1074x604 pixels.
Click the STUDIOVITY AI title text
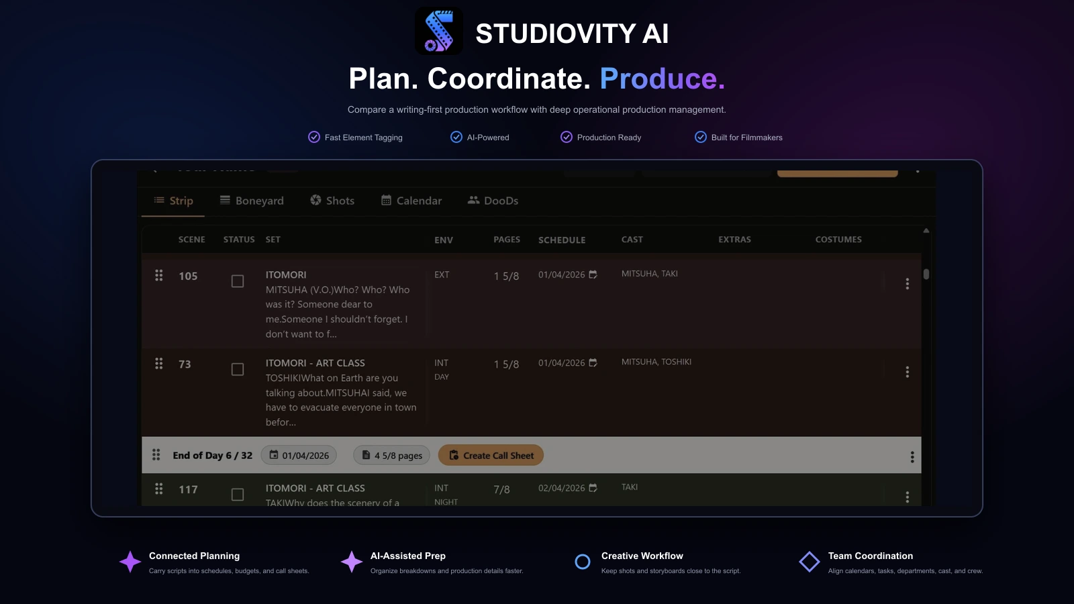[572, 34]
